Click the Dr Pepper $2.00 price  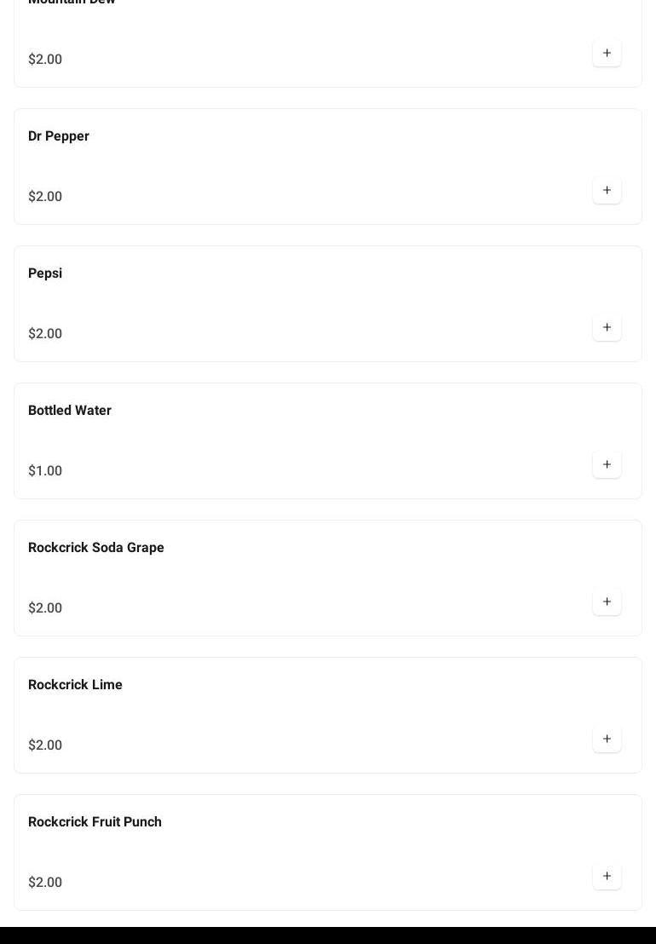coord(45,197)
